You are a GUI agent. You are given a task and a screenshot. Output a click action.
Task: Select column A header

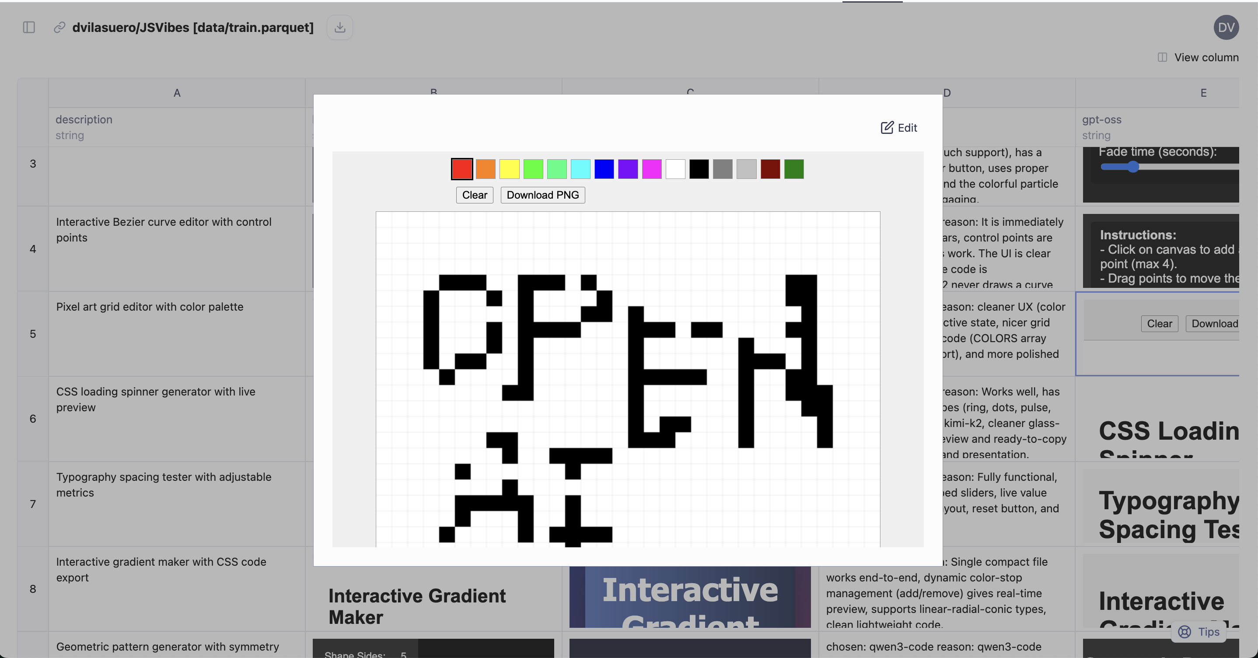pos(177,93)
